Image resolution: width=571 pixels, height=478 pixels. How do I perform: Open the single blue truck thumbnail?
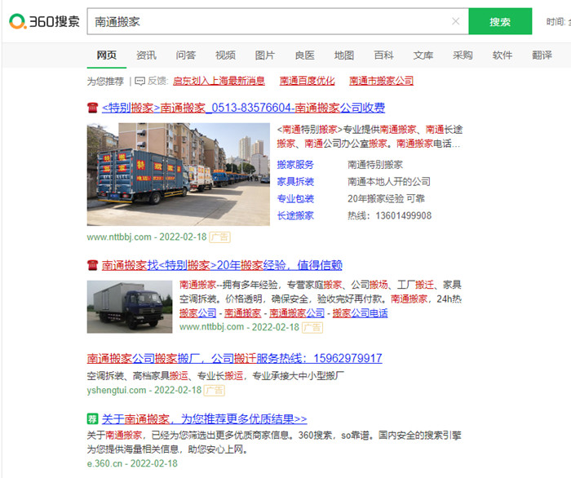(130, 307)
